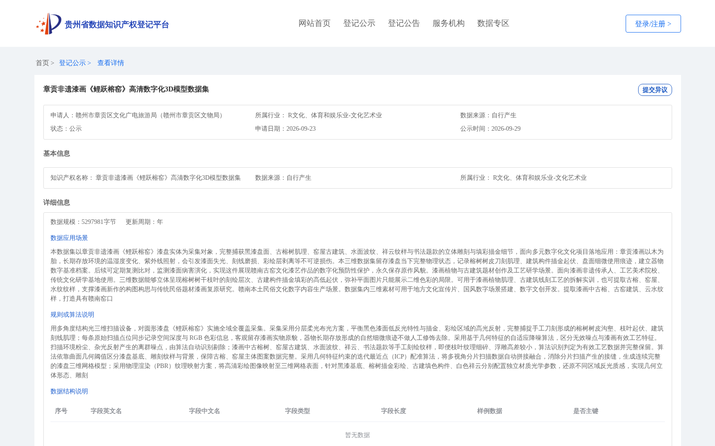715x446 pixels.
Task: Click the platform logo icon
Action: (49, 24)
